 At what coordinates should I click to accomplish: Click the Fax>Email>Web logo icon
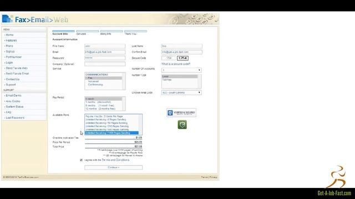coord(7,19)
